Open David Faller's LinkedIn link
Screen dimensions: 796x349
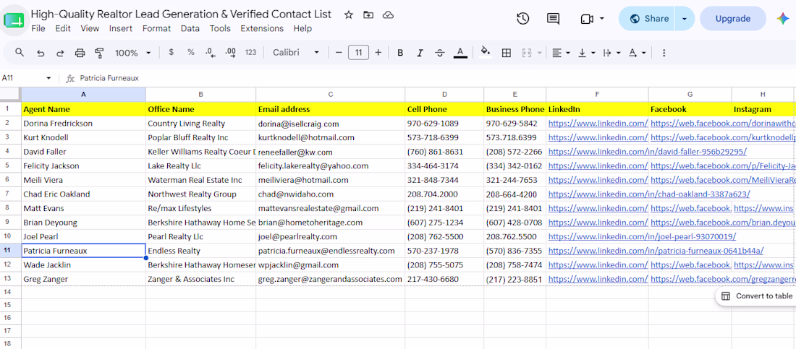click(x=647, y=152)
